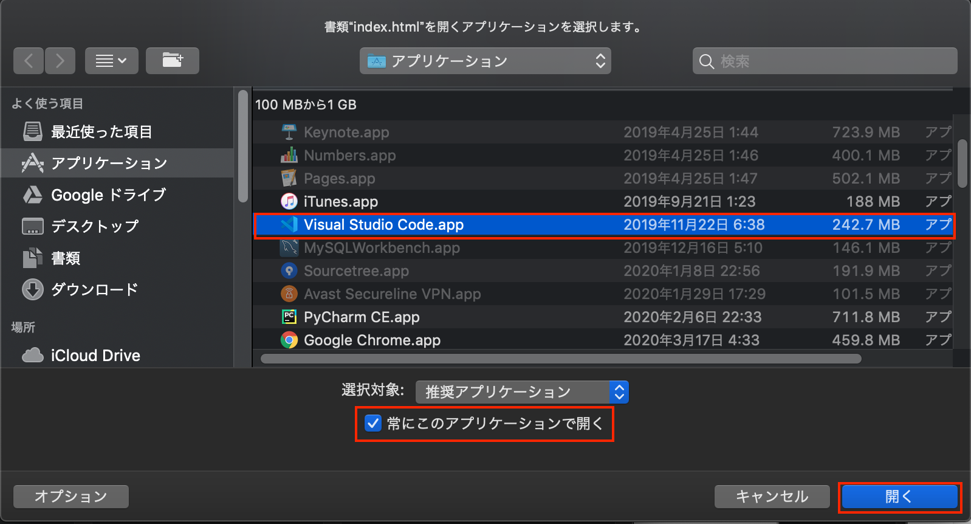
Task: Click the 242.7 MB size cell
Action: tap(866, 224)
